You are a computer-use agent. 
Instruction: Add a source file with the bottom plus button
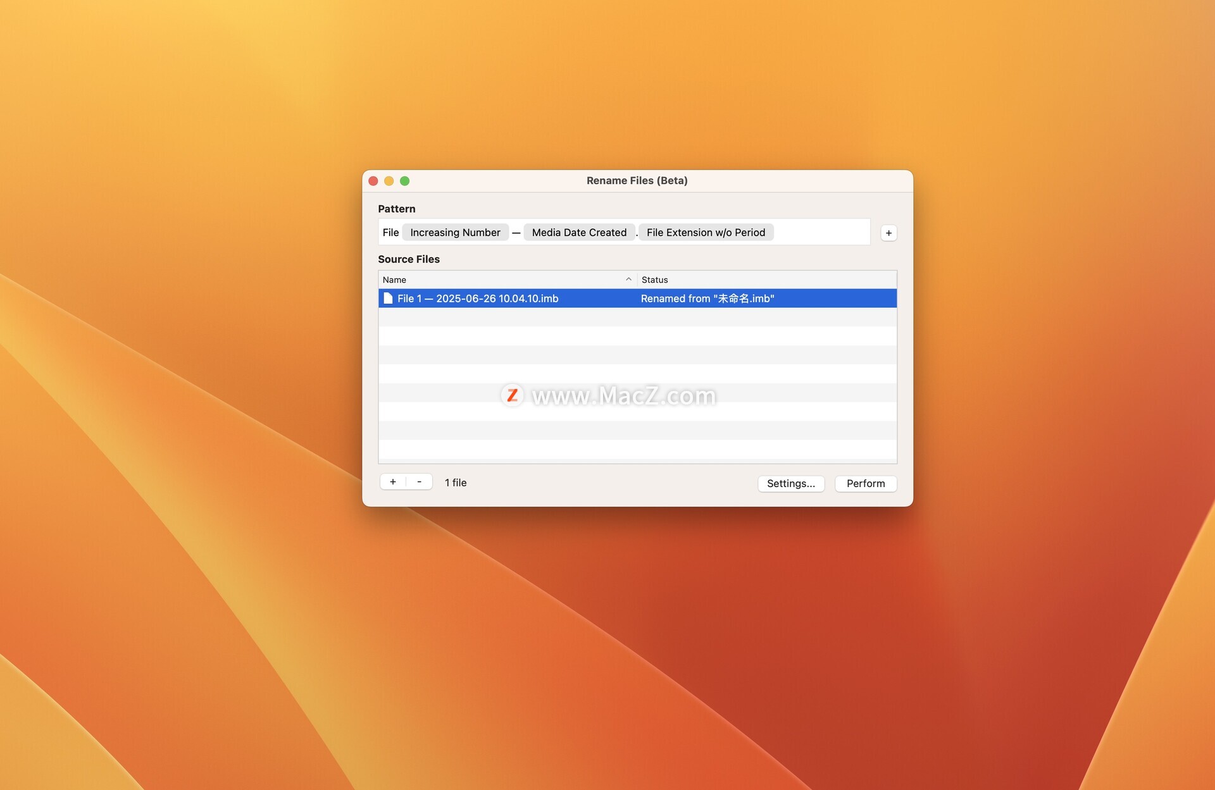393,482
